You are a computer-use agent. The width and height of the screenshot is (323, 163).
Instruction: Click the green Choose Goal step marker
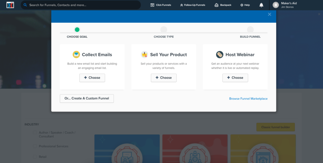coord(77,30)
